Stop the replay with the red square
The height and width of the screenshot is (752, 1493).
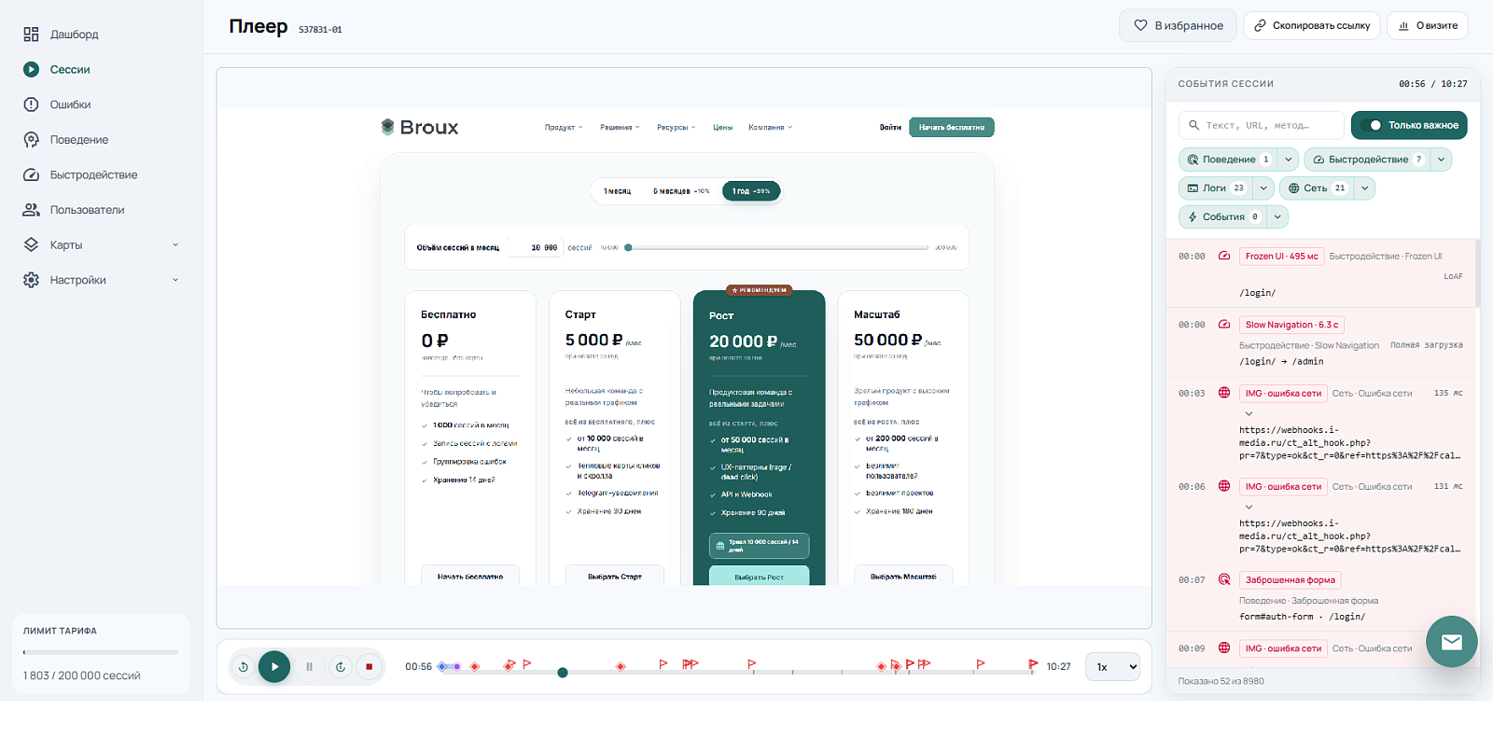tap(370, 666)
